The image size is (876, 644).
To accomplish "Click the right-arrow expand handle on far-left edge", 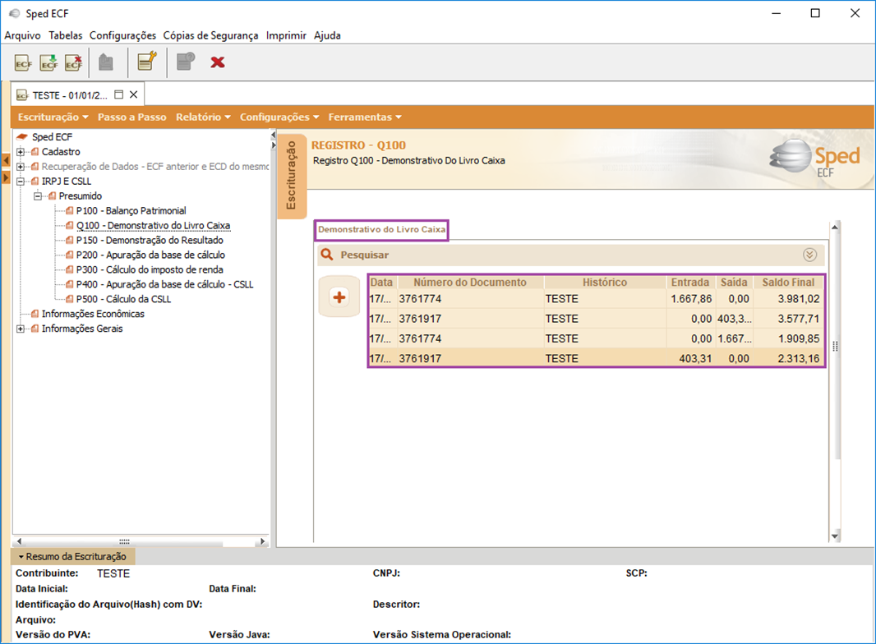I will pyautogui.click(x=6, y=177).
